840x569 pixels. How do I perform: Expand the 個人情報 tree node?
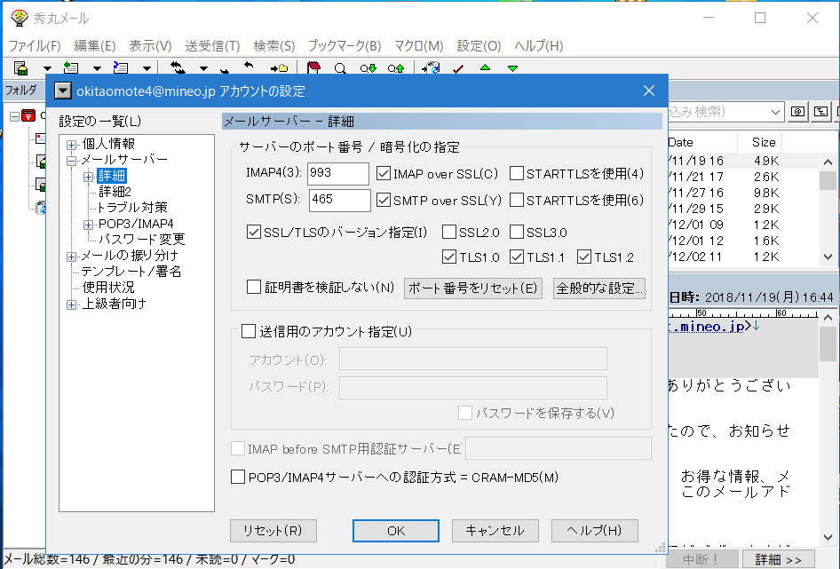pyautogui.click(x=72, y=144)
